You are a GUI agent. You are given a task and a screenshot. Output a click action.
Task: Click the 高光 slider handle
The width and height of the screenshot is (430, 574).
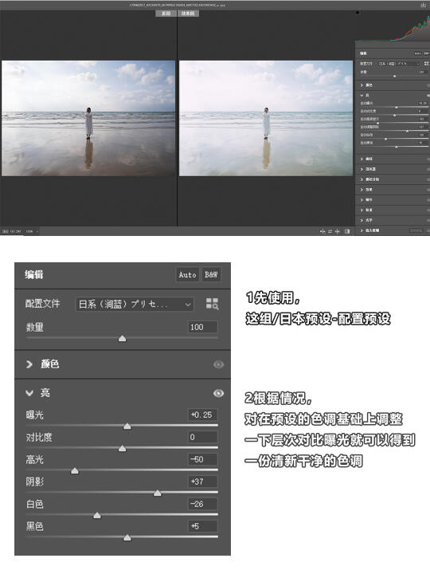point(75,471)
